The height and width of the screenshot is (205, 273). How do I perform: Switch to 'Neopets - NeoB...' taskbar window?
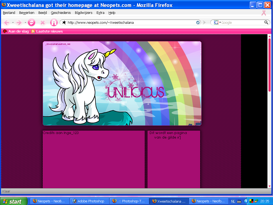pyautogui.click(x=50, y=201)
